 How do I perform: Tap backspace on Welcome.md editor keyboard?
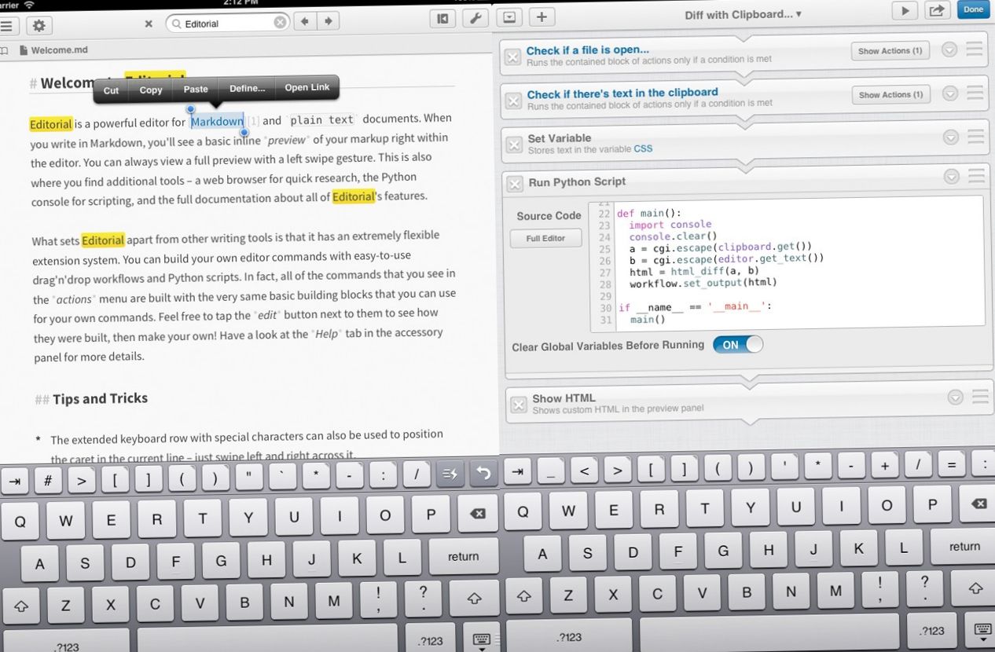(x=478, y=515)
